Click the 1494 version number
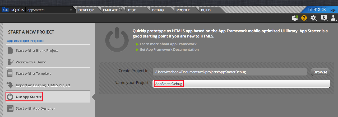338x117 pixels. click(332, 10)
